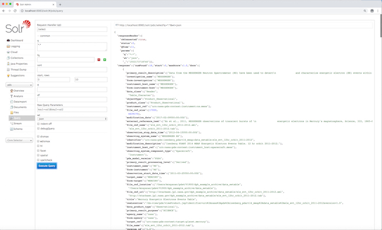382x230 pixels.
Task: Click the Java Properties icon
Action: 8,64
